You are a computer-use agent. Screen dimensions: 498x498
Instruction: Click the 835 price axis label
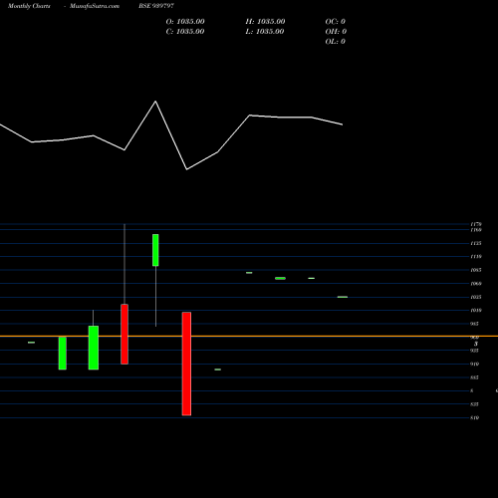pos(474,404)
